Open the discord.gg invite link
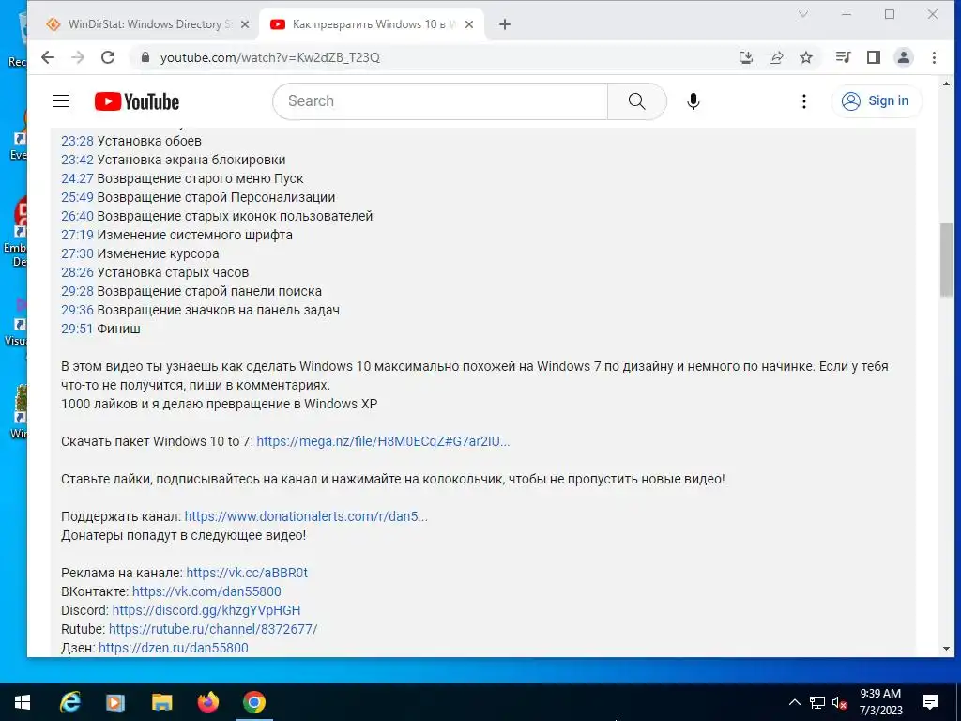The image size is (961, 721). (x=206, y=610)
